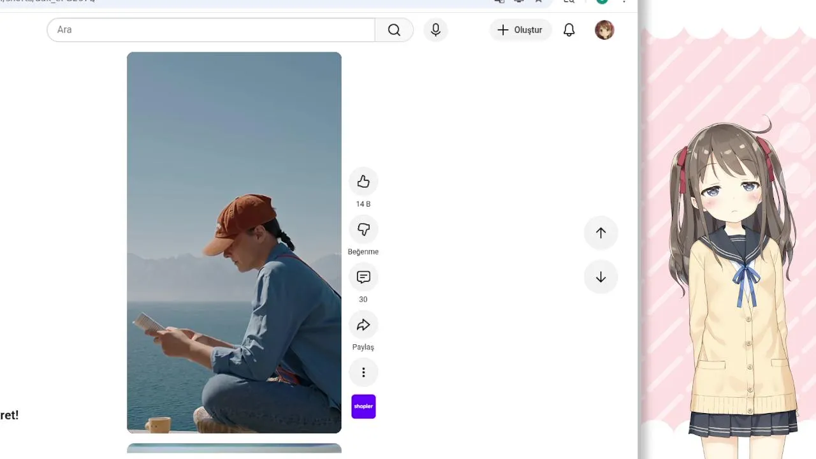The height and width of the screenshot is (459, 816).
Task: Open the account avatar menu
Action: pos(604,30)
